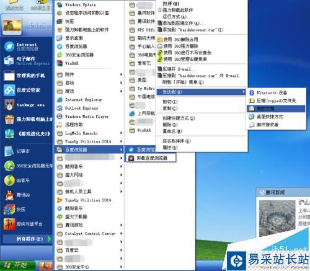The image size is (310, 271).
Task: Open 暴风软件 folder in second column
Action: point(142,13)
